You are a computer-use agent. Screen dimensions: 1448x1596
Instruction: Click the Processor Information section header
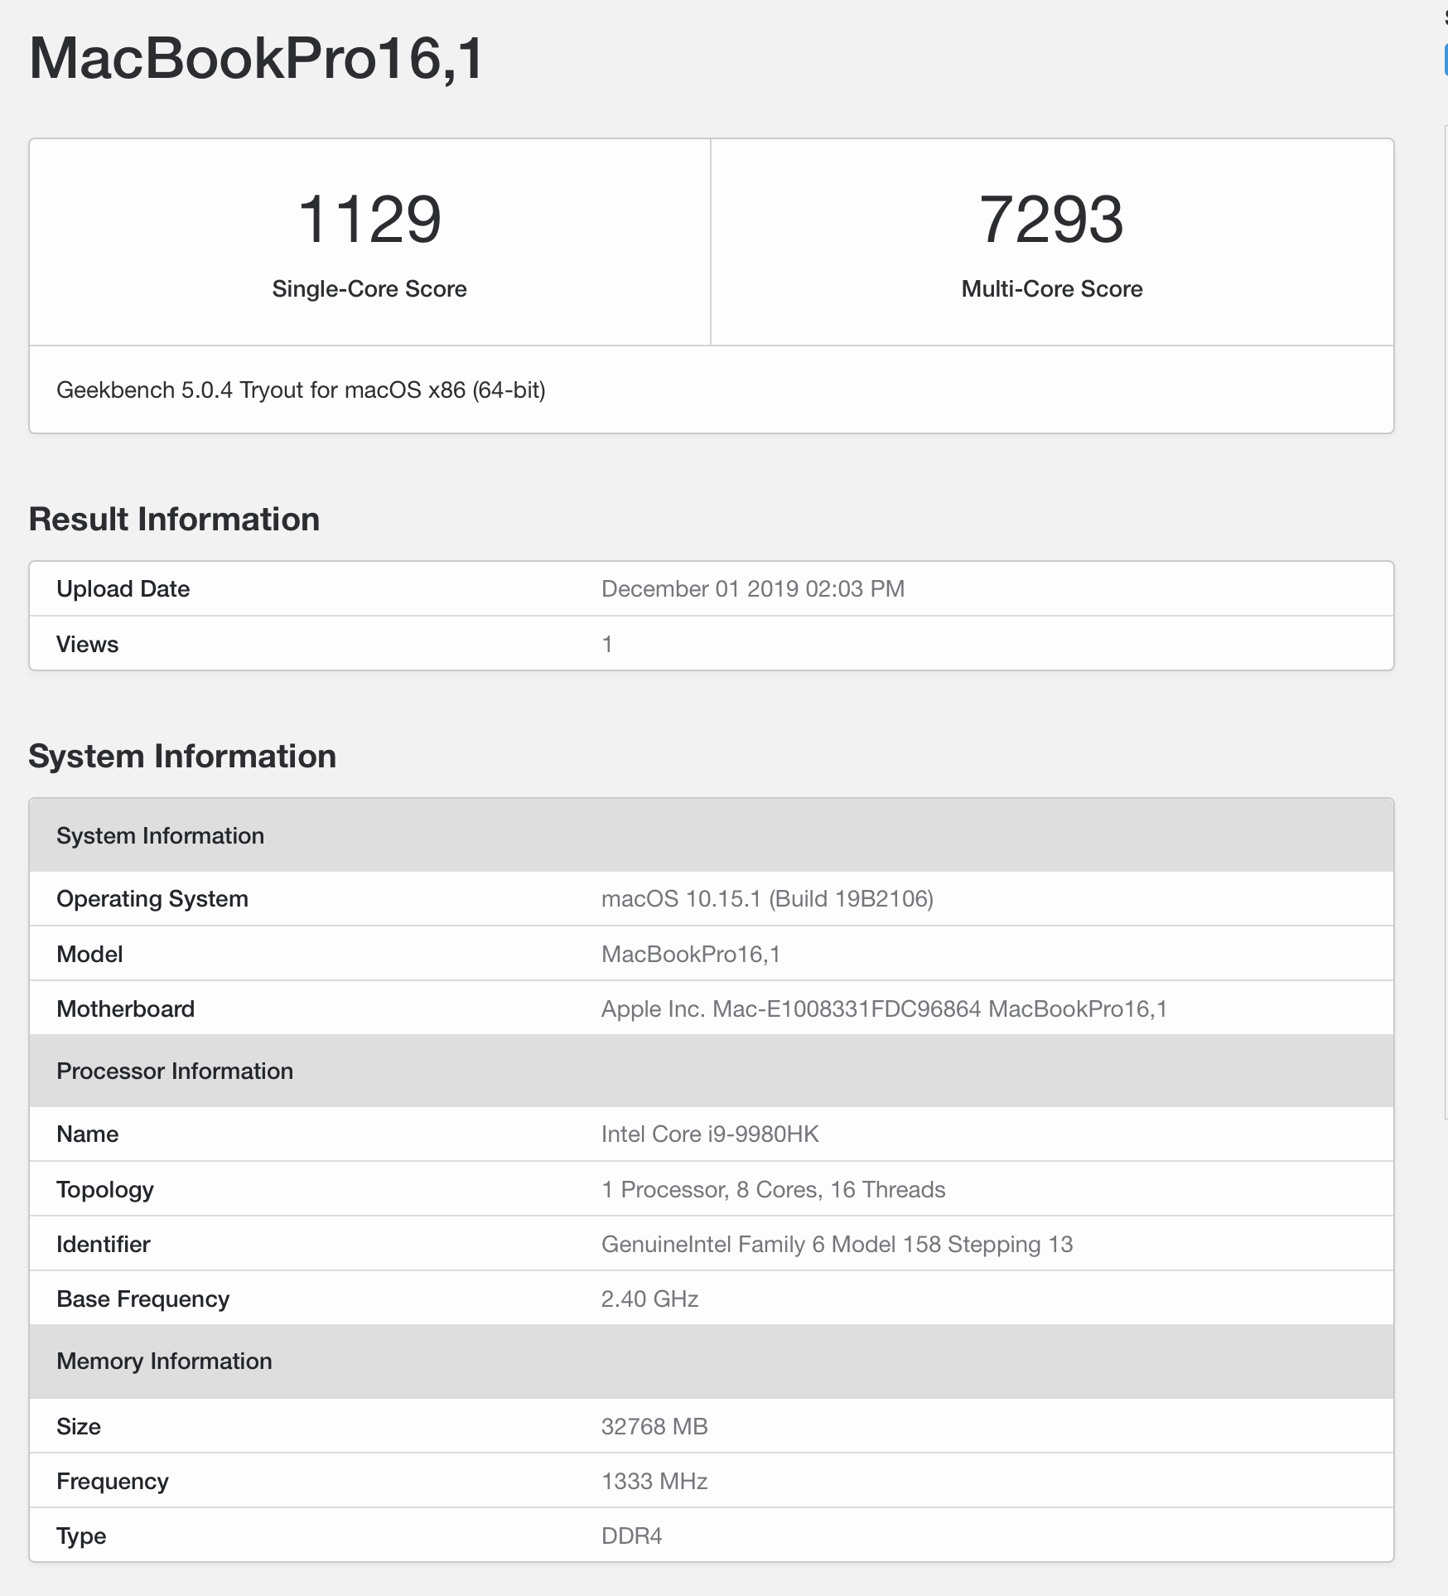[712, 1071]
